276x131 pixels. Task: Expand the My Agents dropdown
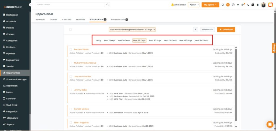coord(210,5)
